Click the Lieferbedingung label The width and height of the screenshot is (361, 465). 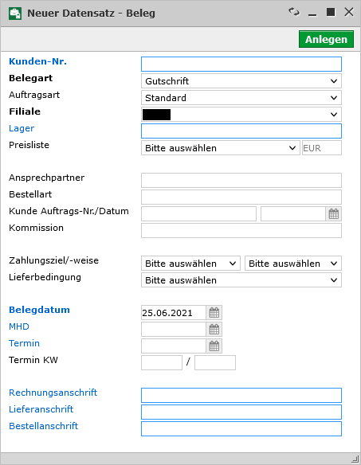pos(45,277)
